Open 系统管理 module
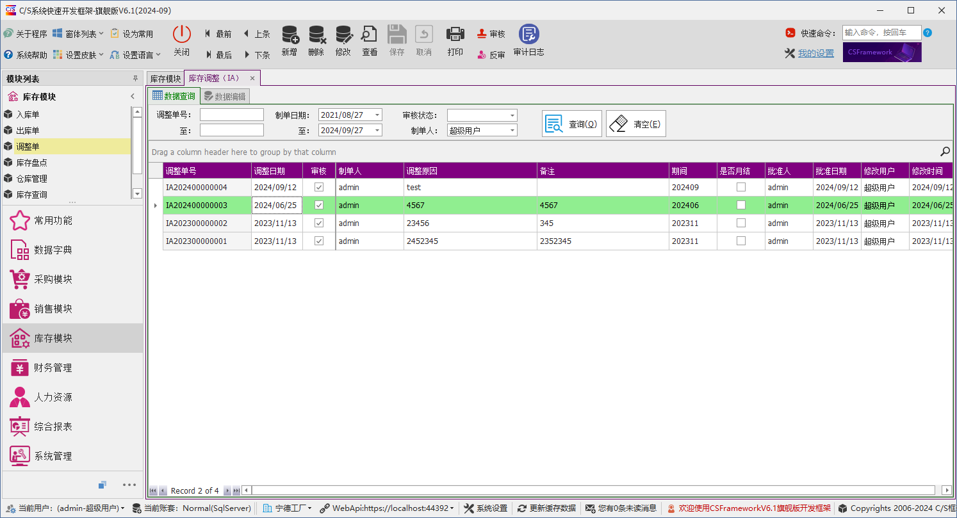The image size is (957, 518). coord(72,456)
